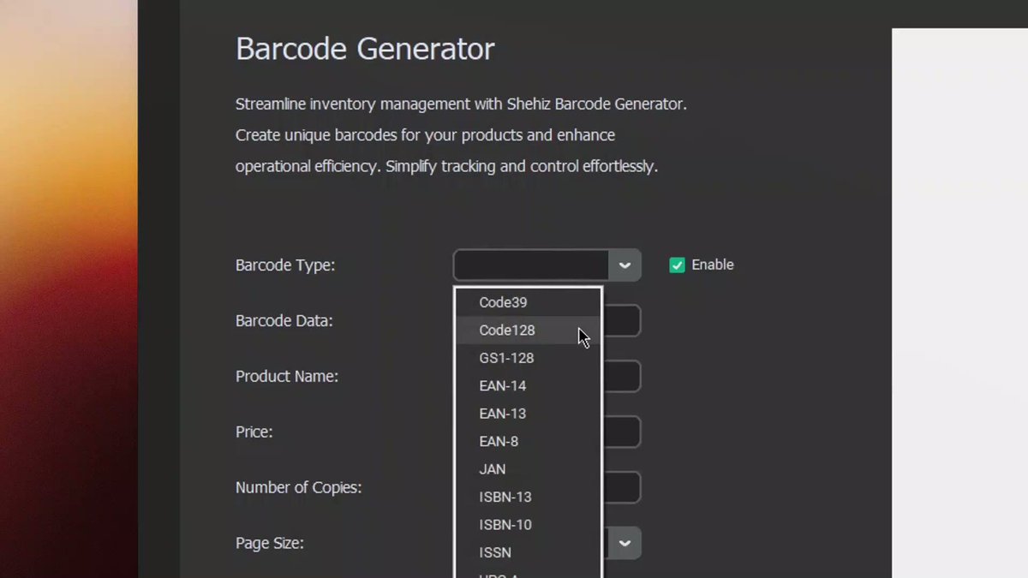Viewport: 1028px width, 578px height.
Task: Select Code39 from the list
Action: [528, 302]
